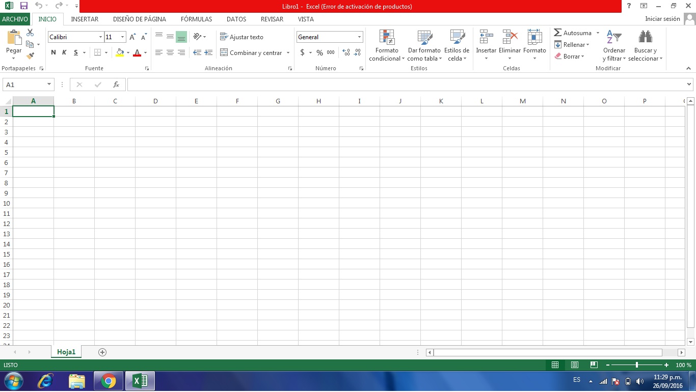Toggle center text alignment

point(170,52)
